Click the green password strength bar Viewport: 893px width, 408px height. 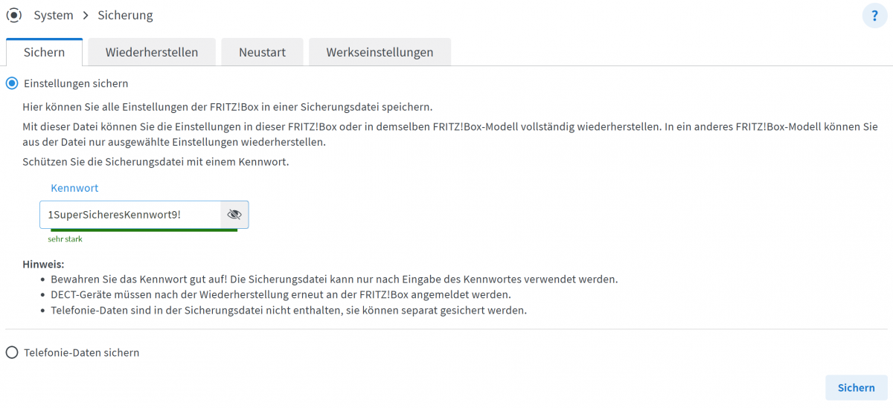click(x=138, y=230)
